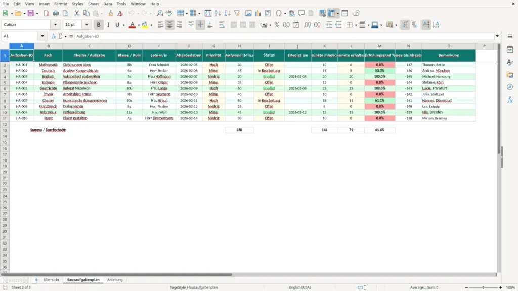Insert a special character (Omega)
Image resolution: width=518 pixels, height=291 pixels.
(279, 13)
